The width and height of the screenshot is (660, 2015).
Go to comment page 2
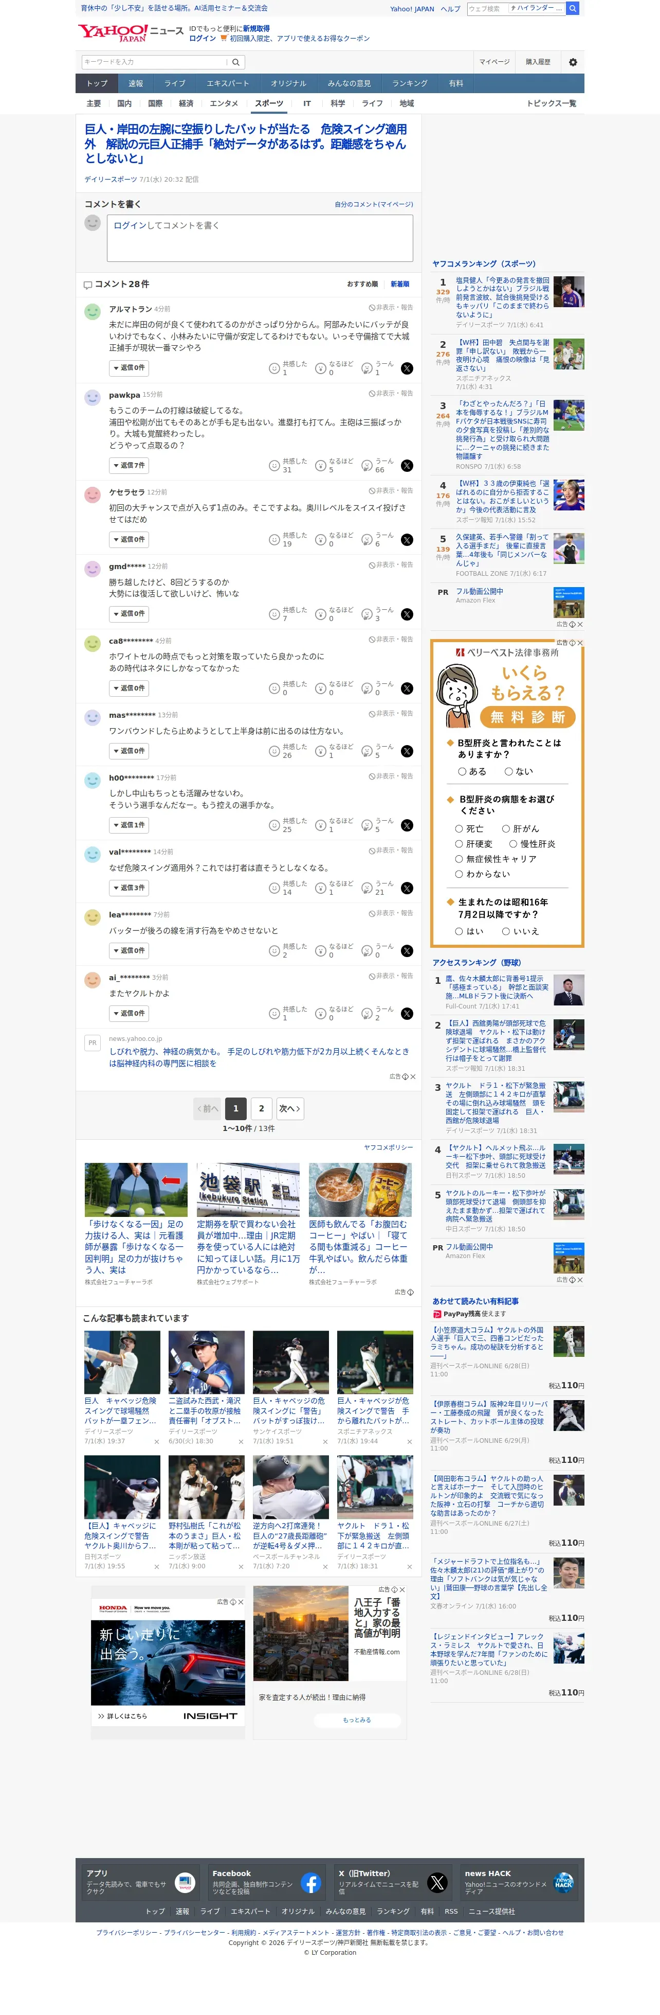[x=262, y=1108]
